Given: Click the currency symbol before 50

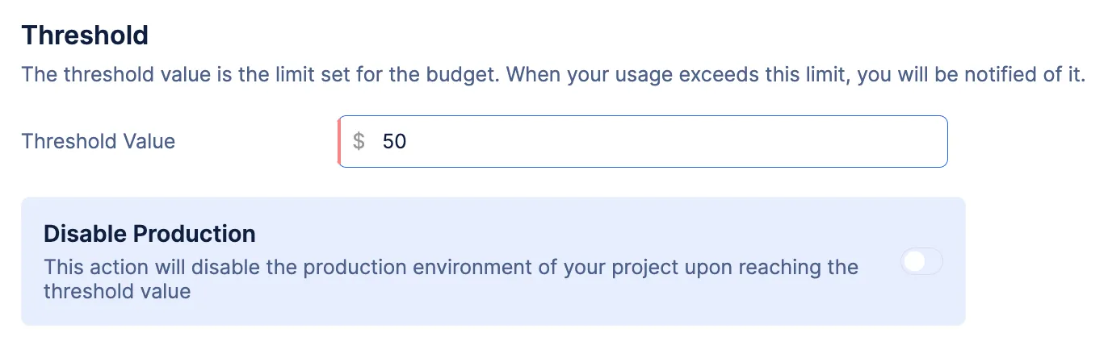Looking at the screenshot, I should tap(359, 142).
